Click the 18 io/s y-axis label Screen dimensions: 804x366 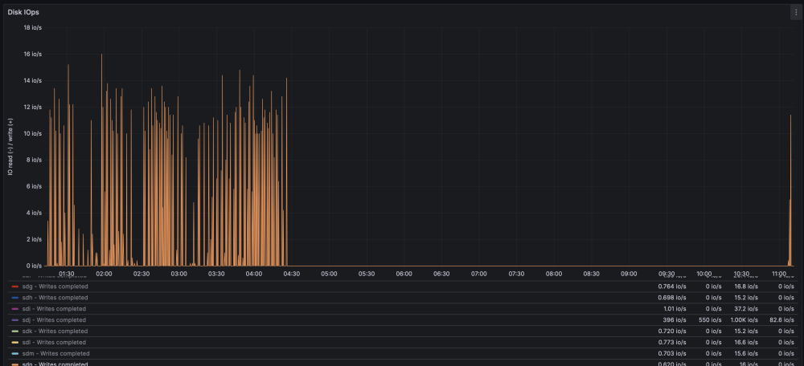click(x=33, y=27)
